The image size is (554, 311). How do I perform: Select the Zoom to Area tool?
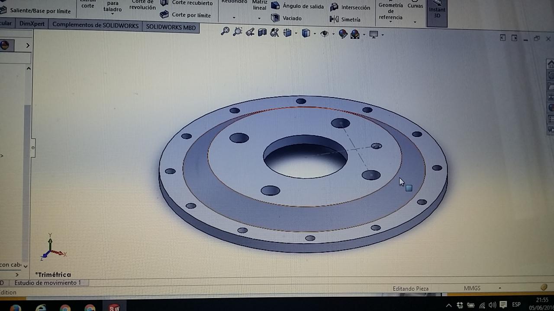point(237,32)
